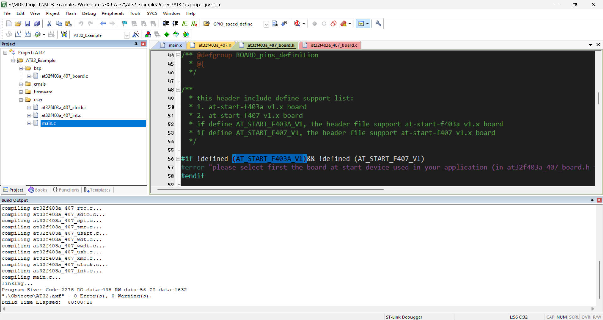Open the AT32_Example target dropdown
This screenshot has height=320, width=603.
click(x=127, y=35)
